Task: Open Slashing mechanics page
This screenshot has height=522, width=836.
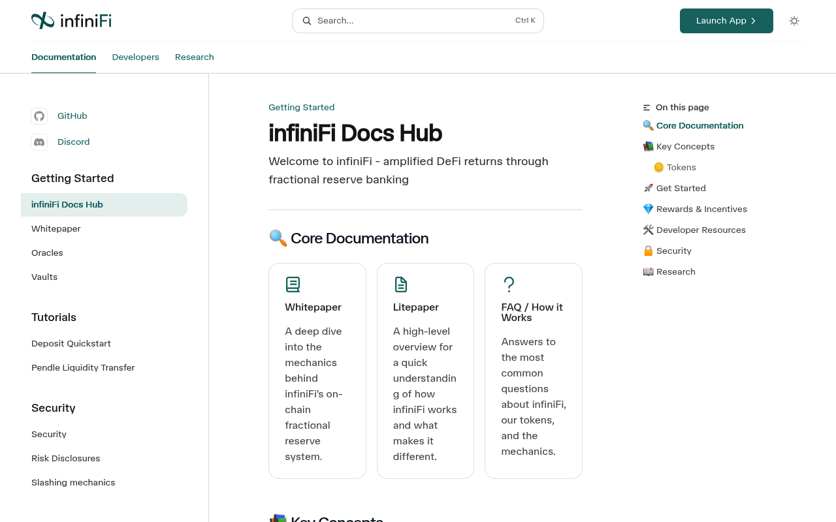Action: pyautogui.click(x=73, y=483)
